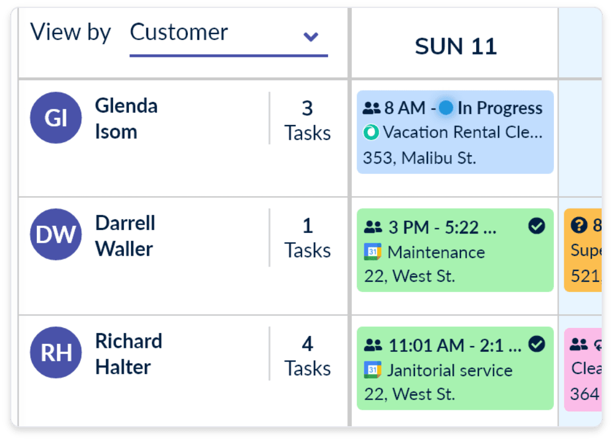Click Glenda Isom's GI avatar
613x441 pixels.
(55, 118)
